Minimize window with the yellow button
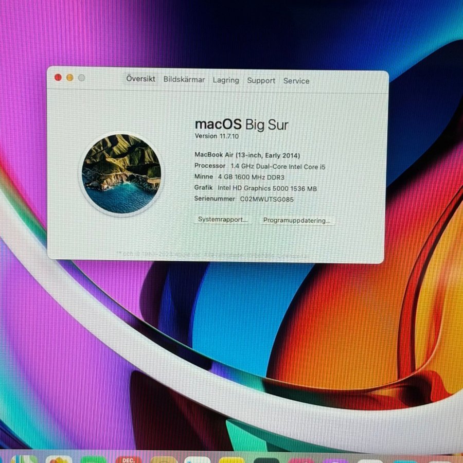463x463 pixels. pos(69,78)
